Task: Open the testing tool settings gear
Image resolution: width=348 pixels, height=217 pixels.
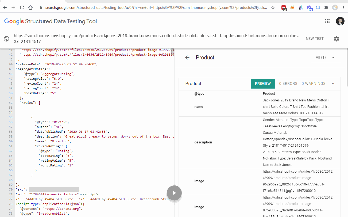Action: click(x=337, y=39)
